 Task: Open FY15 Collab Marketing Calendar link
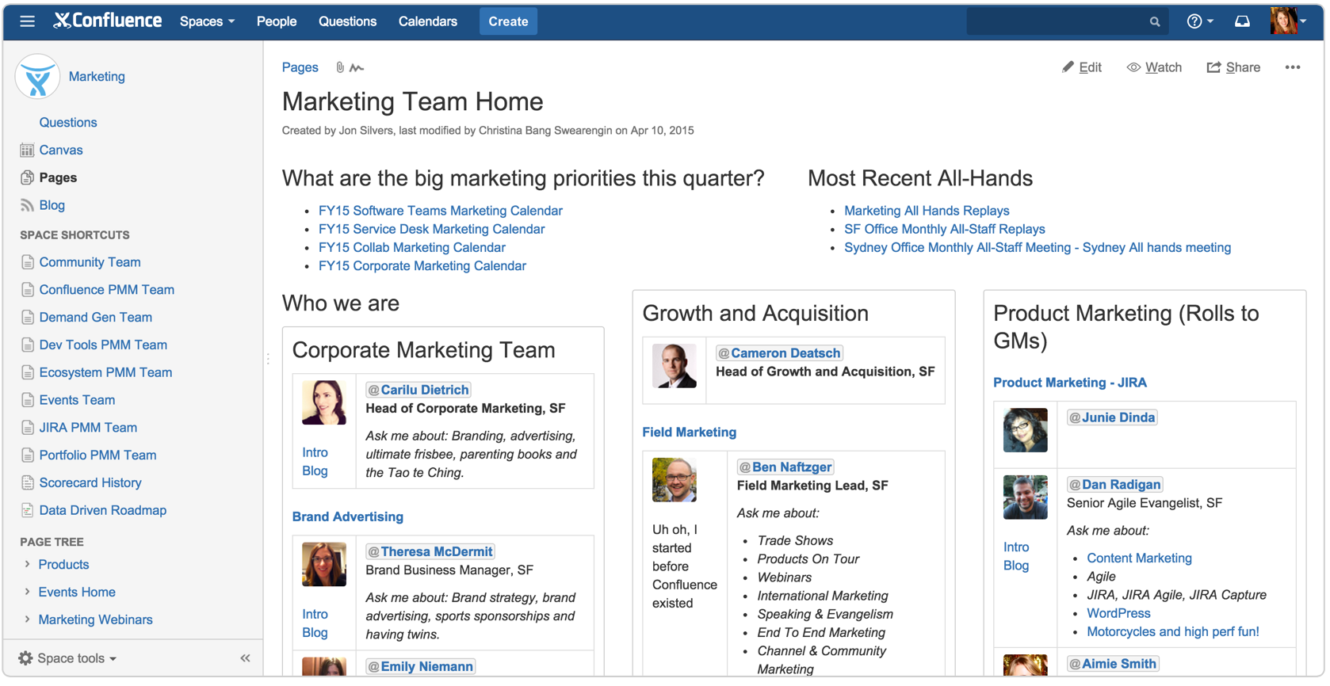coord(411,247)
